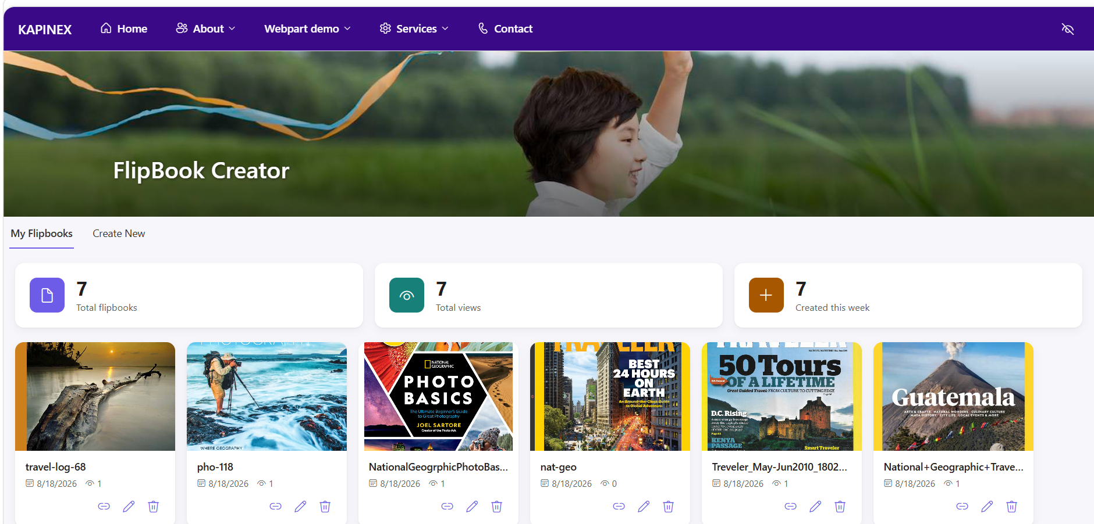Edit NationalGeogrphicPhotoBas flipbook with pencil icon
The image size is (1094, 524).
tap(472, 507)
